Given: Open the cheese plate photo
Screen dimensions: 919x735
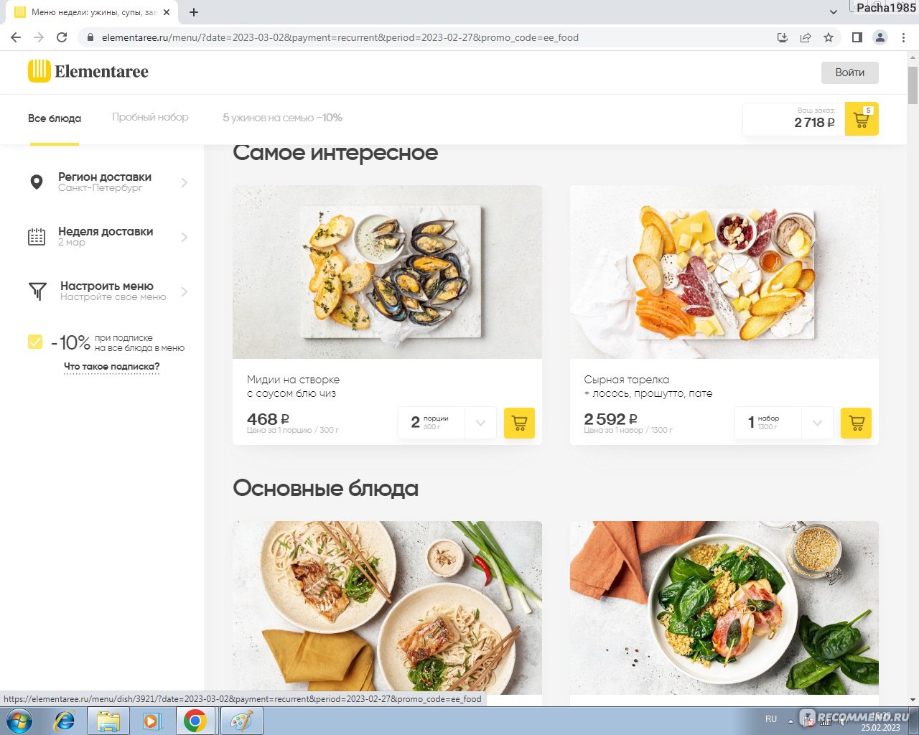Looking at the screenshot, I should tap(724, 272).
